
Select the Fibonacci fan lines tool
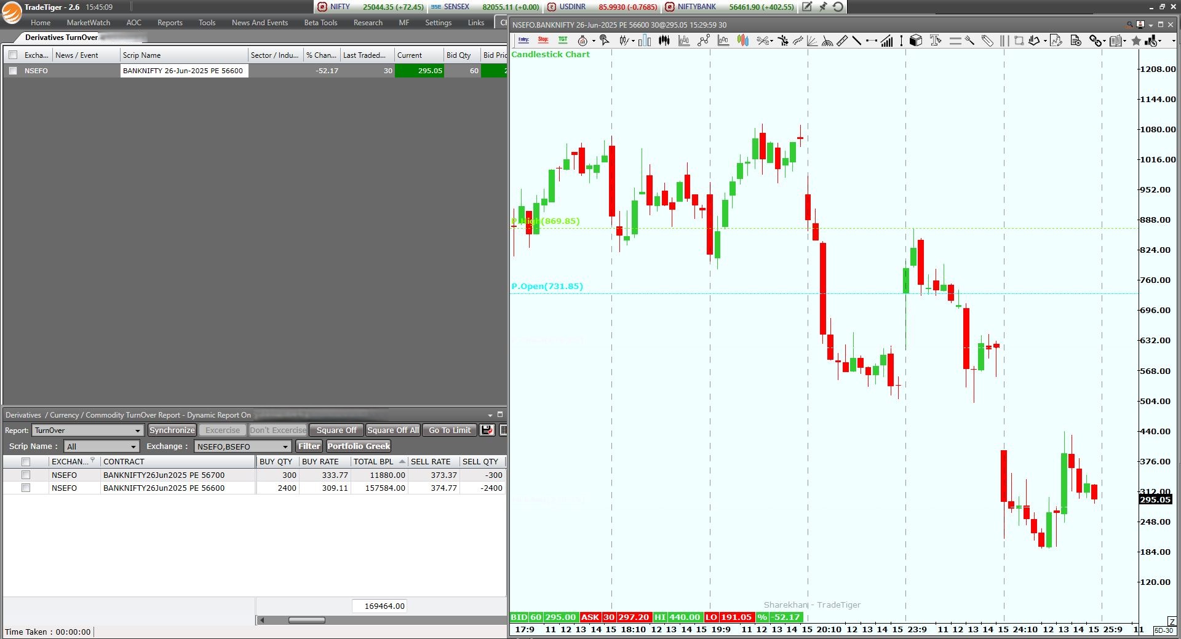click(812, 41)
